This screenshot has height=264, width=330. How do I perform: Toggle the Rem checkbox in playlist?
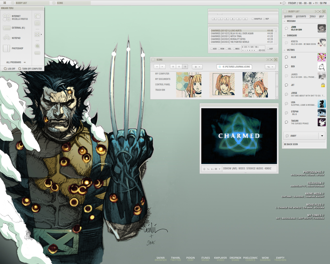[x=219, y=49]
